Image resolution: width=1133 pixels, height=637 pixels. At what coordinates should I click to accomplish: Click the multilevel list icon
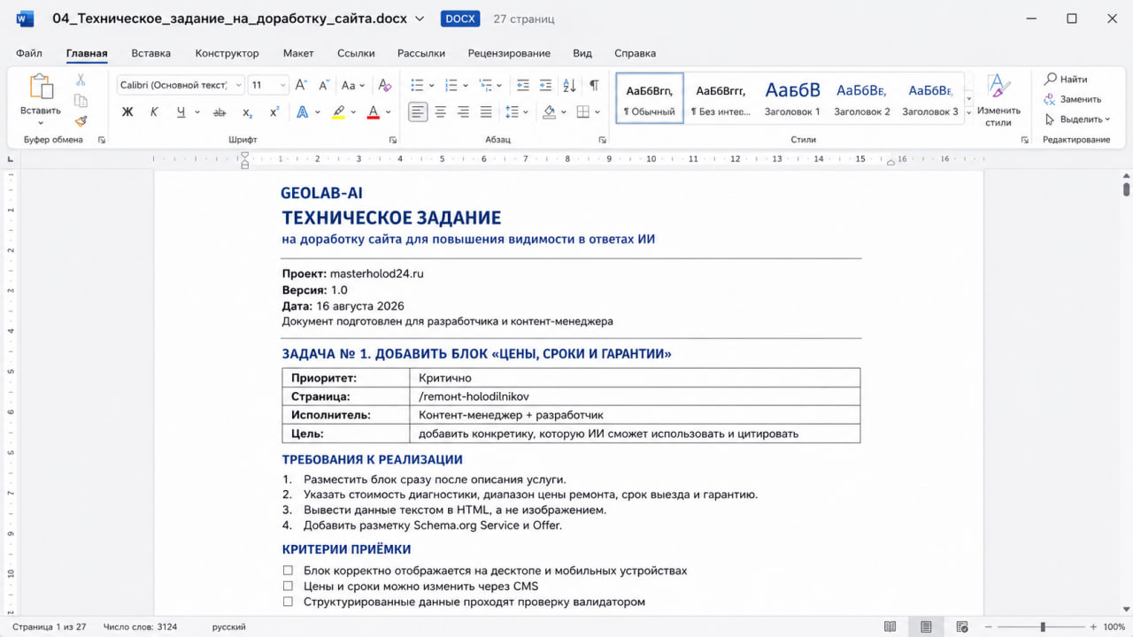[x=485, y=85]
